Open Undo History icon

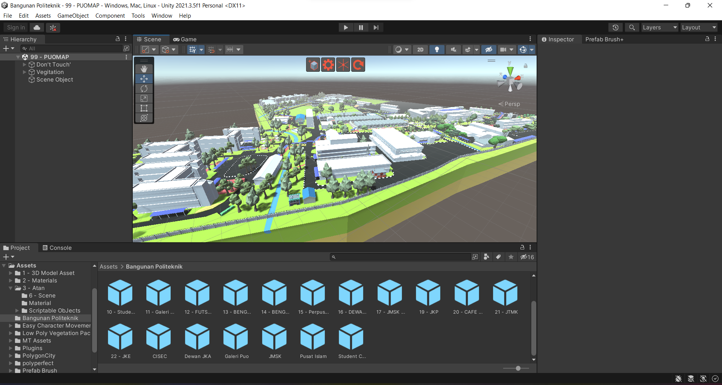click(615, 27)
